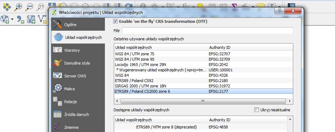Click the right arrow of horizontal scrollbar

point(290,101)
